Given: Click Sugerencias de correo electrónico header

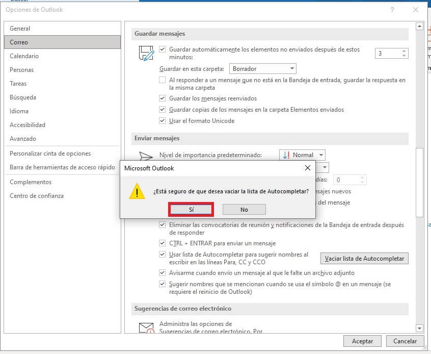Looking at the screenshot, I should click(x=270, y=309).
